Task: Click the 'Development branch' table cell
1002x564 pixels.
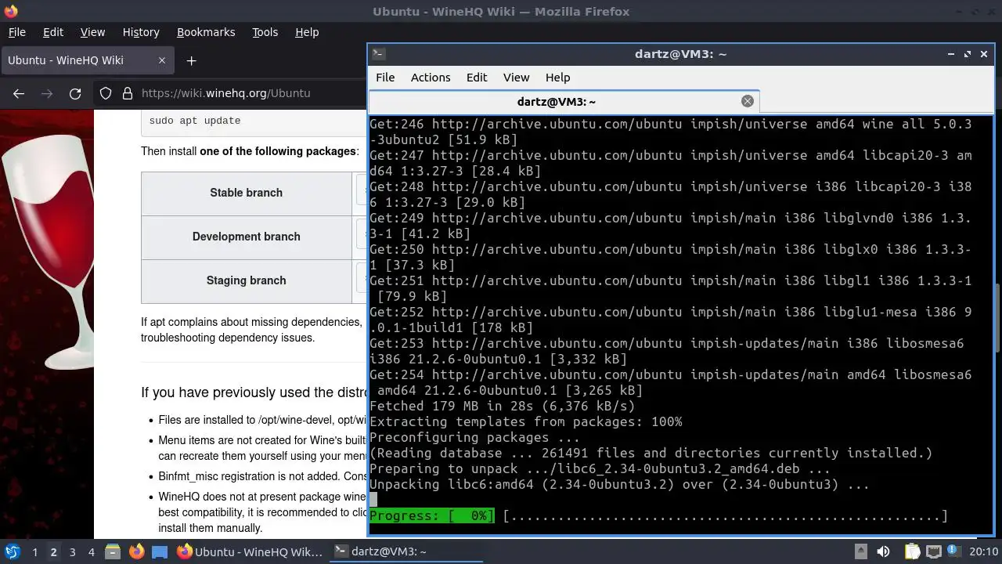Action: (246, 237)
